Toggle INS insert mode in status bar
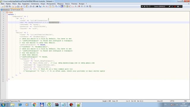Image resolution: width=190 pixels, height=107 pixels. click(x=186, y=101)
